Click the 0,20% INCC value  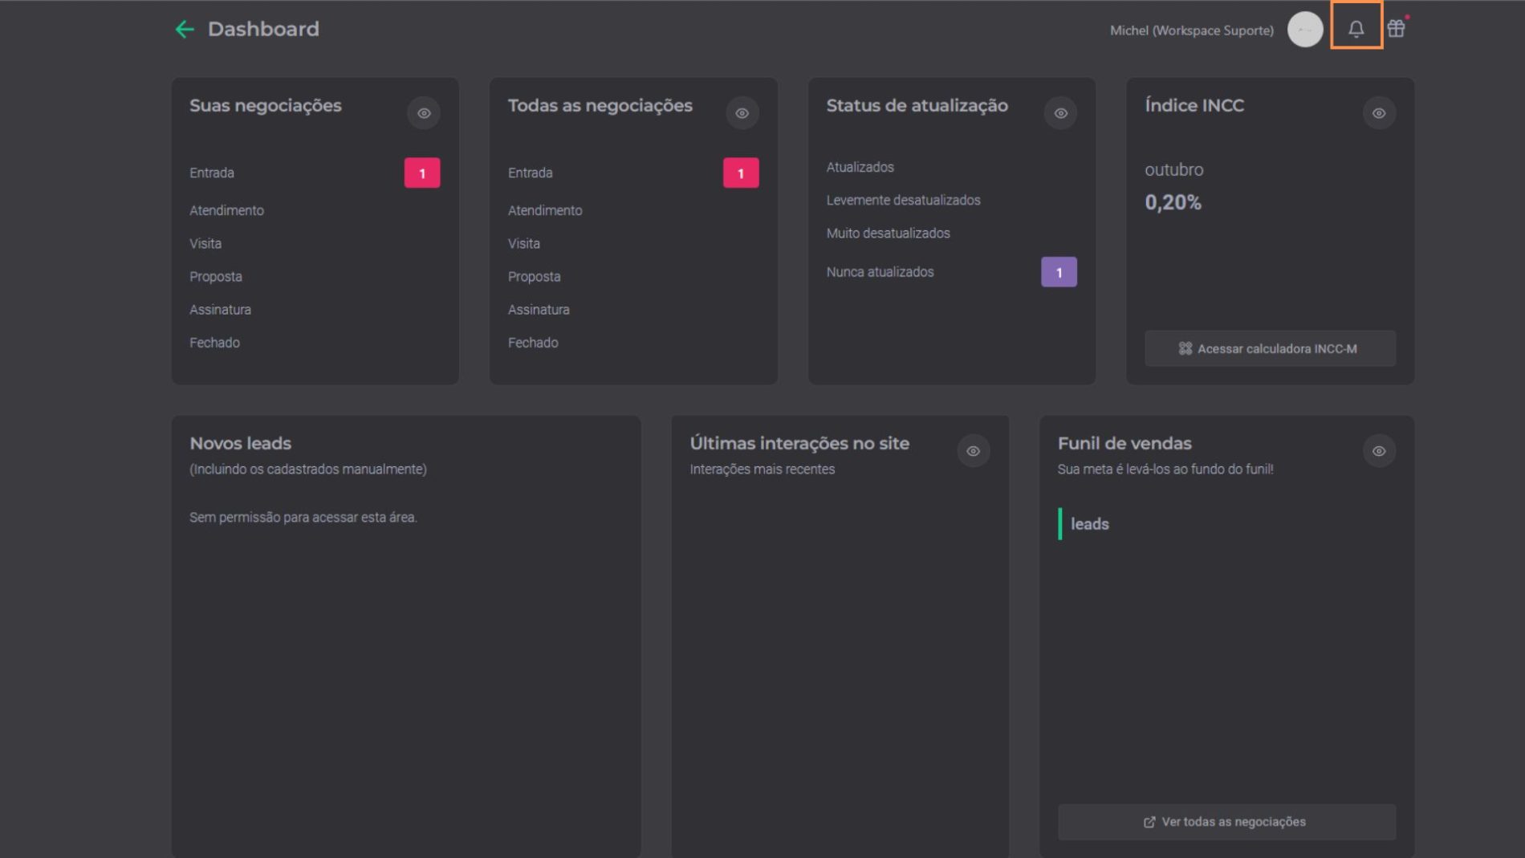coord(1173,202)
